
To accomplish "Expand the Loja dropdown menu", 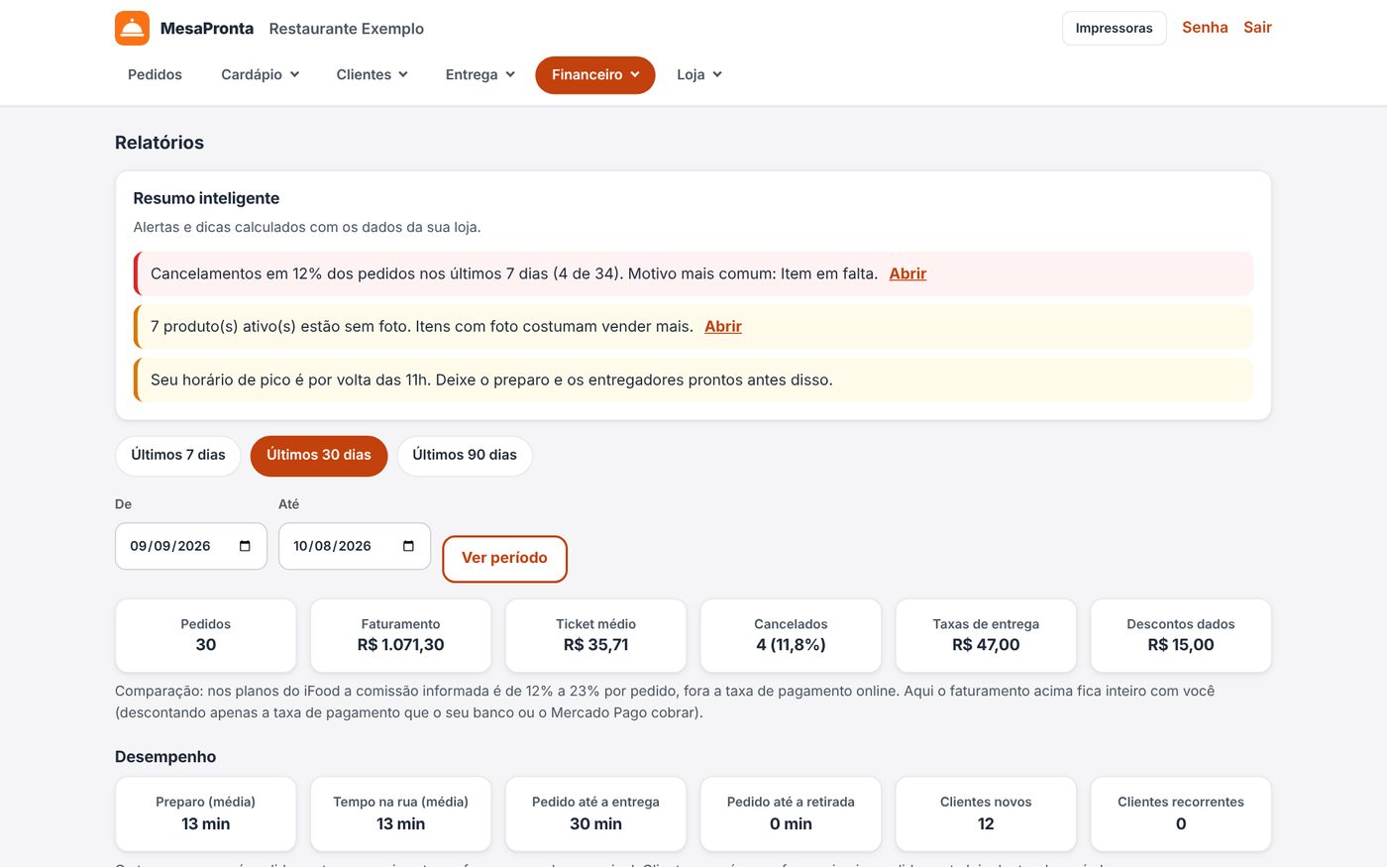I will point(699,74).
